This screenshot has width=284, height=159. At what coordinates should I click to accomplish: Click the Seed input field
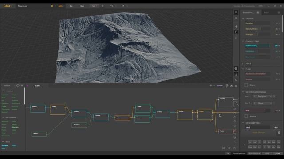[257, 128]
